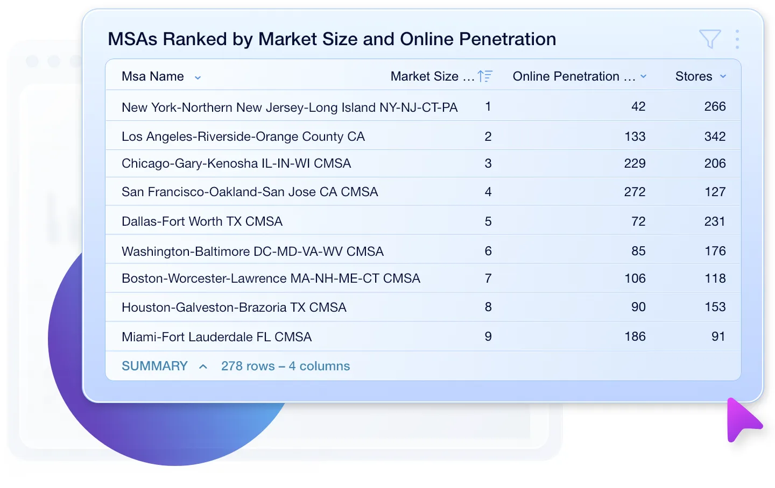This screenshot has width=775, height=488.
Task: Click the 278 rows – 4 columns text
Action: pos(285,366)
